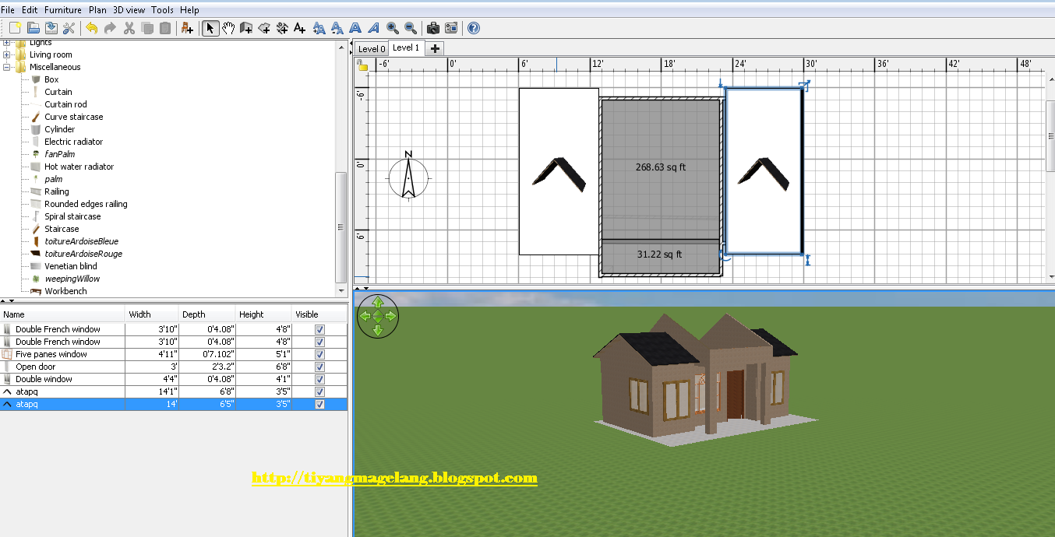1055x537 pixels.
Task: Open the 3D view menu
Action: [129, 10]
